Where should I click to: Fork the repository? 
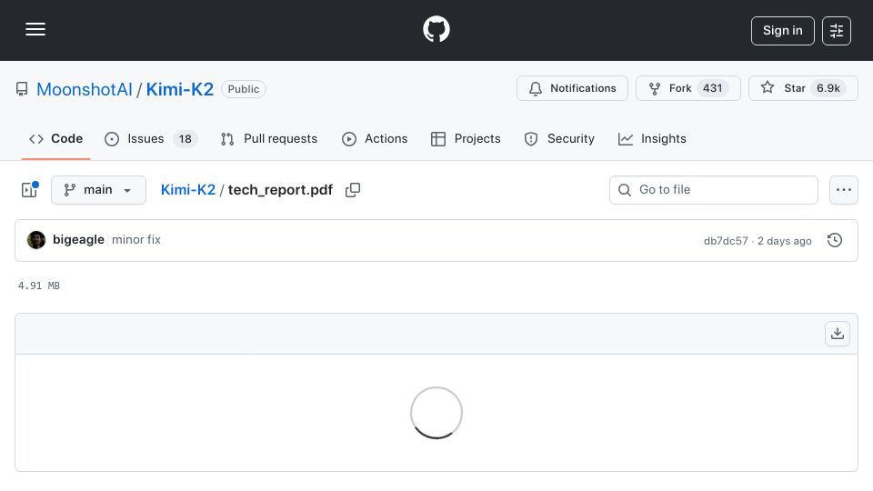(688, 88)
